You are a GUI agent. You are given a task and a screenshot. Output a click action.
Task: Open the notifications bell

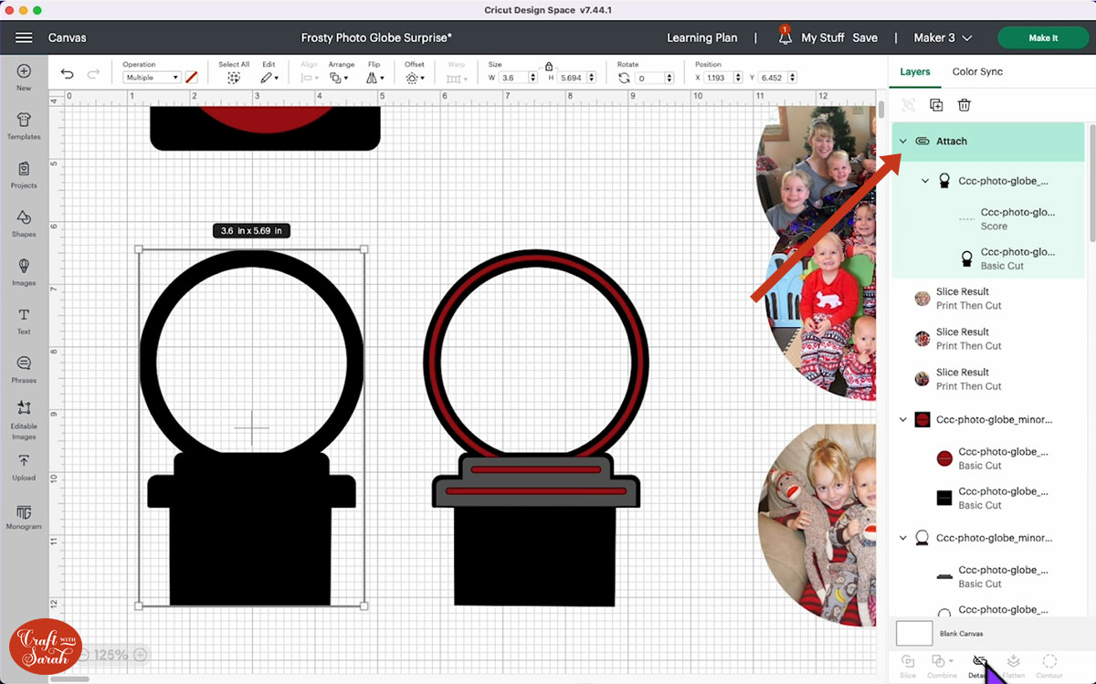point(785,37)
